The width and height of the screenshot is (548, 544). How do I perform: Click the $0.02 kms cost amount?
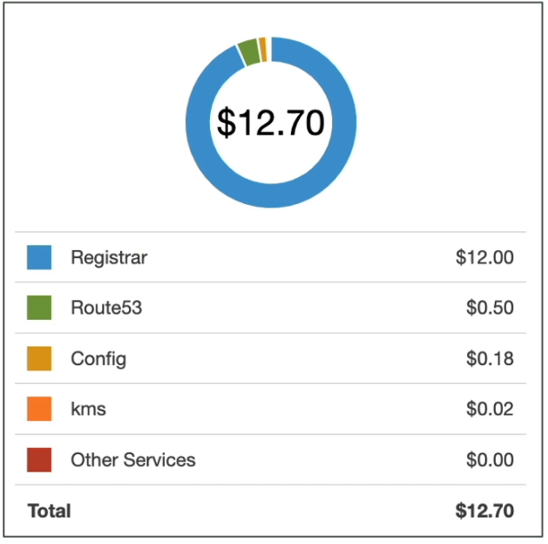click(x=490, y=409)
